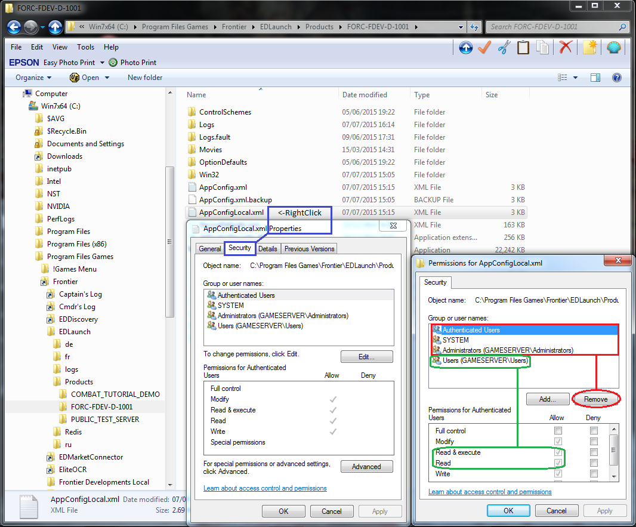
Task: Go up one folder with the blue up-arrow next to the address bar
Action: tap(55, 27)
